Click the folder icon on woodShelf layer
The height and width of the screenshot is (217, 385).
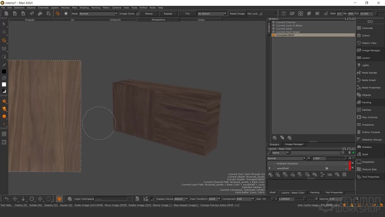click(x=327, y=169)
